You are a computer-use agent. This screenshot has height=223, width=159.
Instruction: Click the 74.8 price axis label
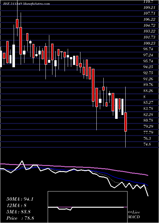point(147,144)
